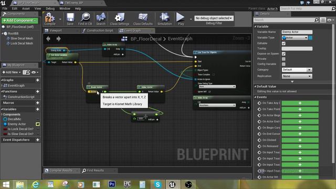336x189 pixels.
Task: Toggle Enemy Actor editable eye icon
Action: (x=38, y=124)
